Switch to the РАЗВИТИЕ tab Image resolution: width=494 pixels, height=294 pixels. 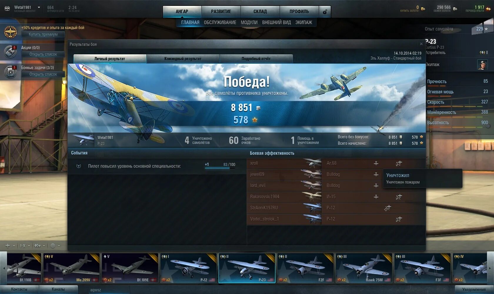point(221,12)
